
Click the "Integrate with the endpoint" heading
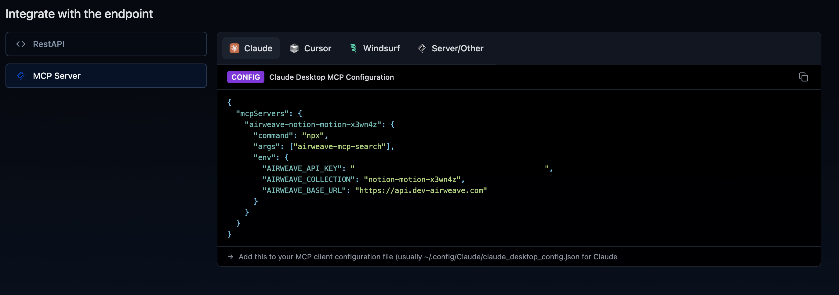pos(79,14)
